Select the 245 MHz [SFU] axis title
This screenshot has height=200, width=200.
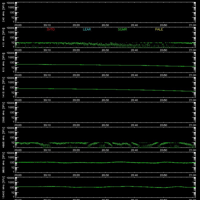point(3,12)
